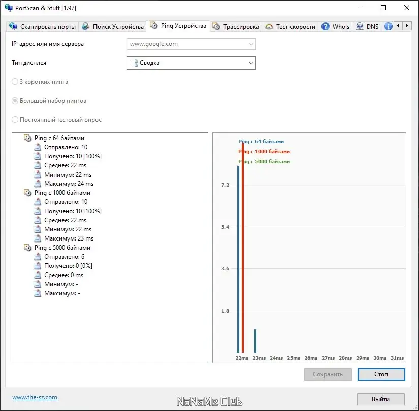This screenshot has height=411, width=419.
Task: Open the DNS tab
Action: [x=367, y=27]
